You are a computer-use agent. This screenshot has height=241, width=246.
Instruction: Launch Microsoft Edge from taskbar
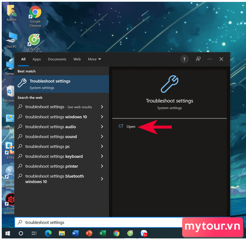[48, 233]
